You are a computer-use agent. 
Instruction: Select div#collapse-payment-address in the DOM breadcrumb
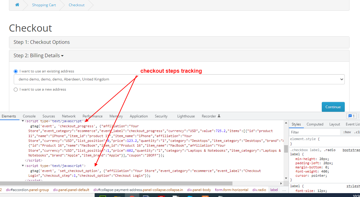pyautogui.click(x=138, y=190)
